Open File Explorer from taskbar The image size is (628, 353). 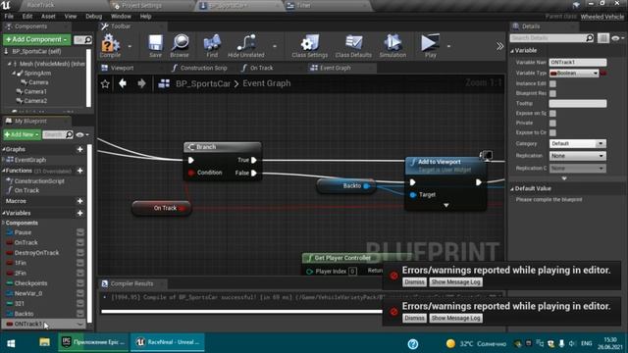coord(44,342)
